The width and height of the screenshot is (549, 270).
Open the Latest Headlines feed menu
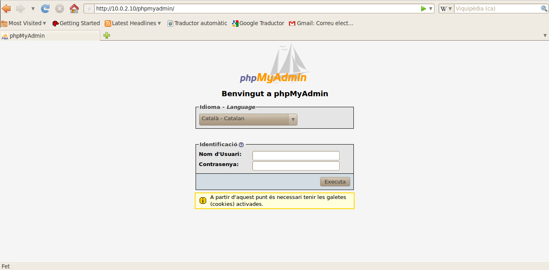click(x=133, y=23)
